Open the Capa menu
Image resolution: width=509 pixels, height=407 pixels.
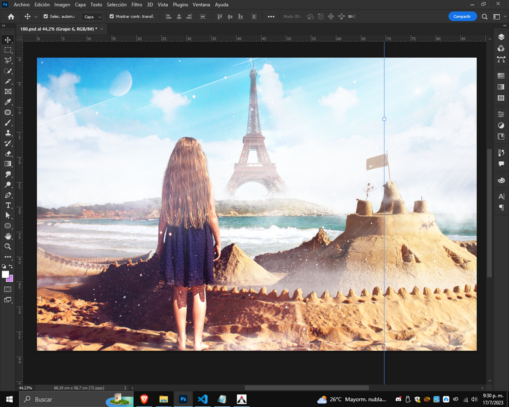(80, 5)
